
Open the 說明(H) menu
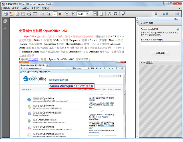[45, 8]
